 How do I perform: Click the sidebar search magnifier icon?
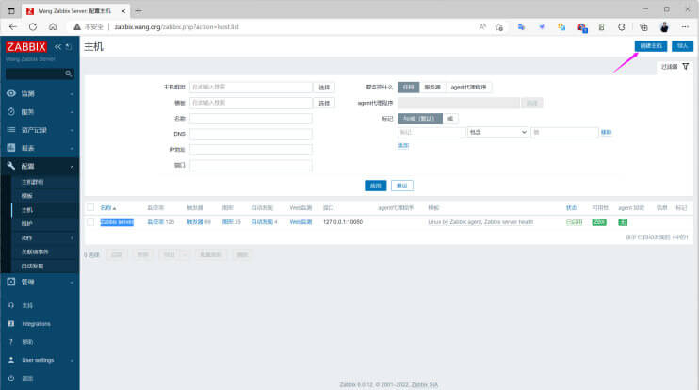coord(68,73)
